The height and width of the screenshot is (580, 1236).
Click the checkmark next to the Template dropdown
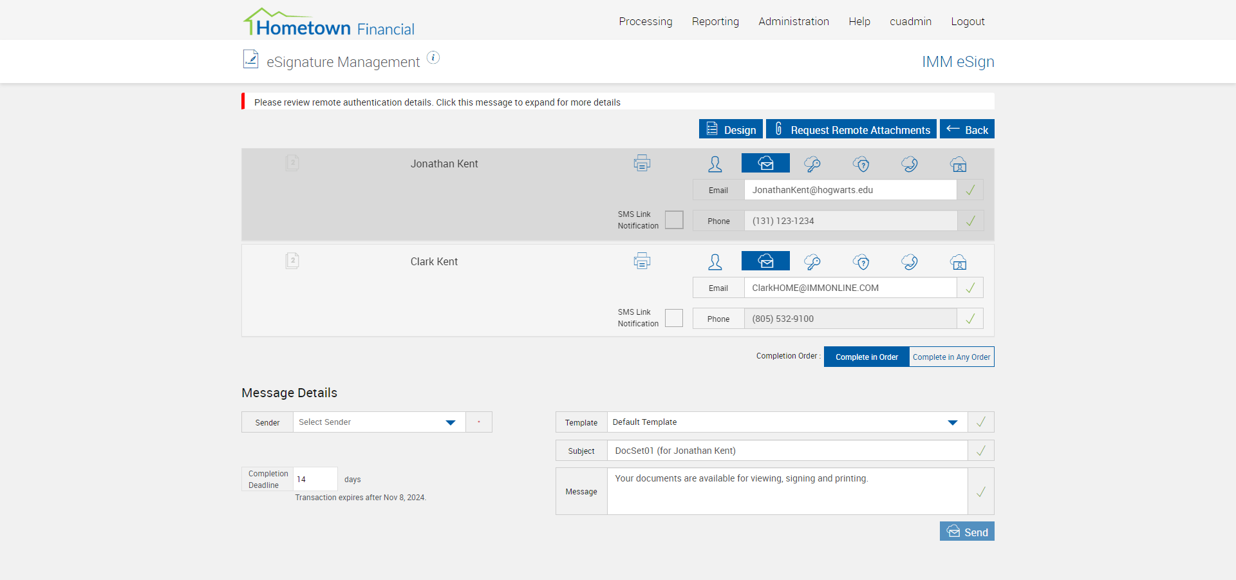[981, 422]
